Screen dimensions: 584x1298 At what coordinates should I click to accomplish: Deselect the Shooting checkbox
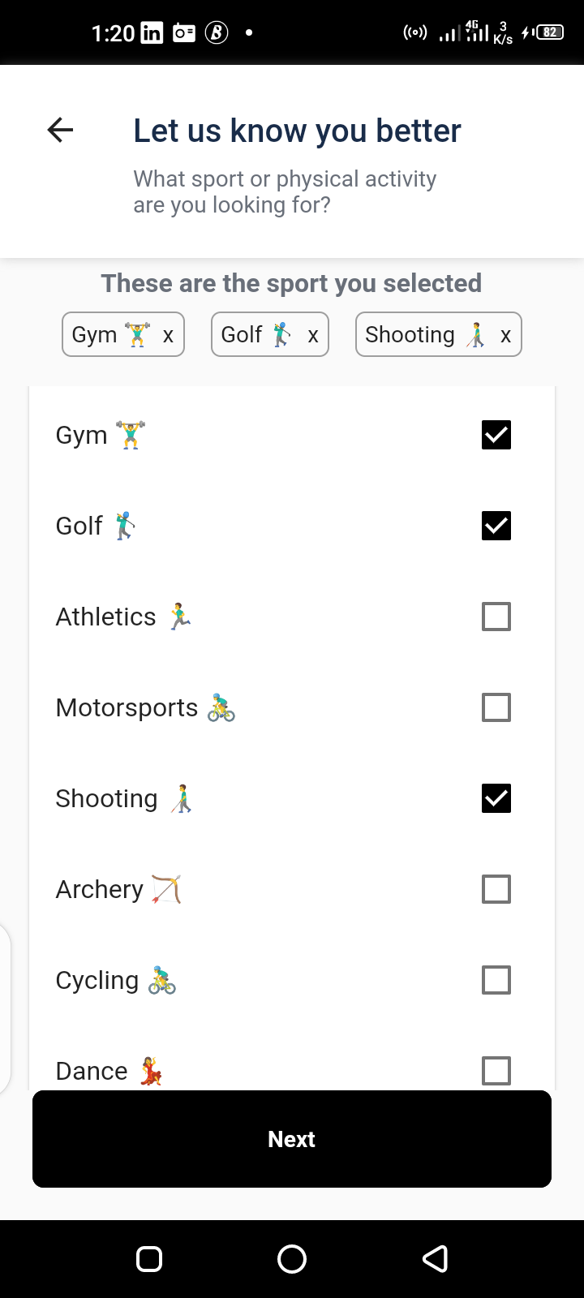[x=496, y=798]
